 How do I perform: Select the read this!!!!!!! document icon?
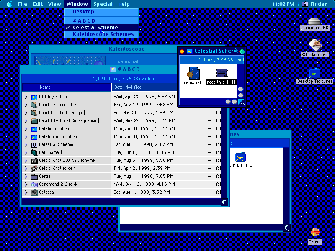[222, 73]
